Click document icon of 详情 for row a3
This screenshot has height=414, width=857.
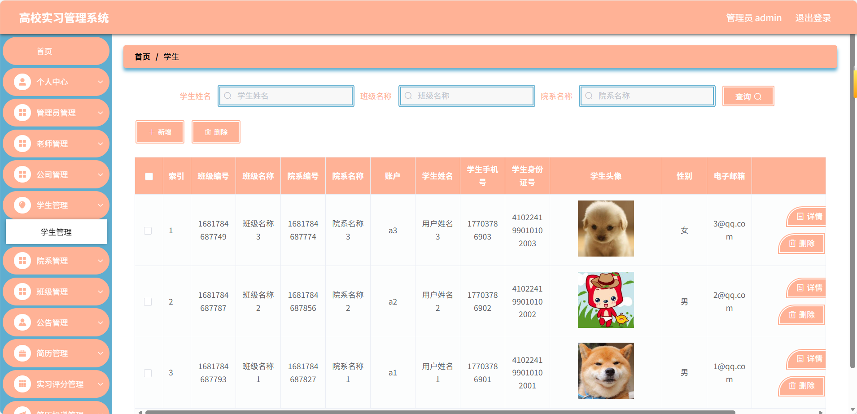pyautogui.click(x=800, y=217)
